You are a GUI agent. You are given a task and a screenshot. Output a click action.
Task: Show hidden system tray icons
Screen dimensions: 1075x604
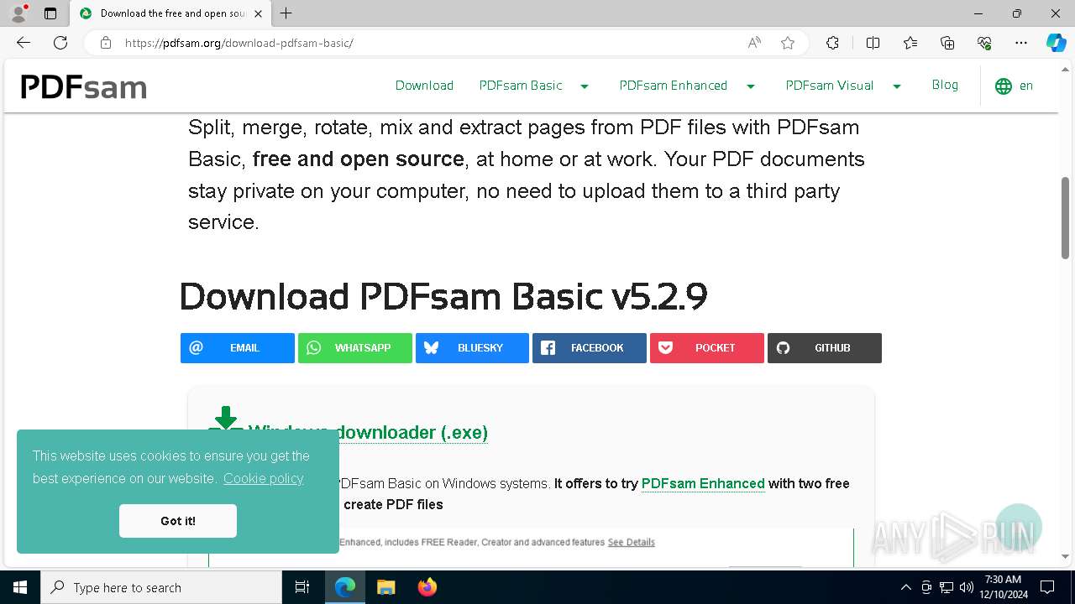tap(905, 587)
